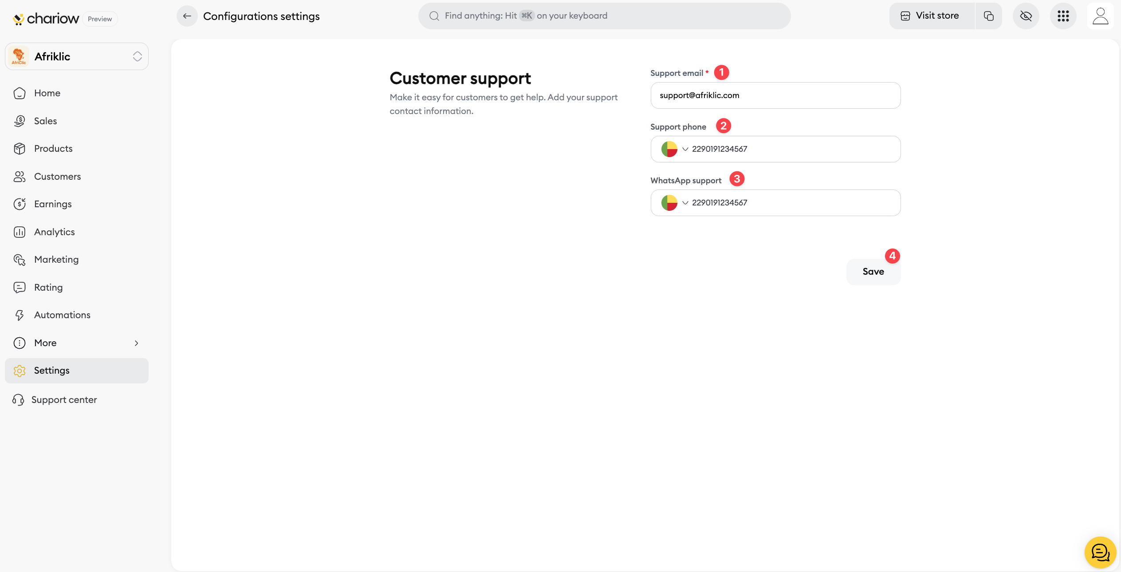Click the chariow logo
The height and width of the screenshot is (572, 1121).
coord(46,19)
